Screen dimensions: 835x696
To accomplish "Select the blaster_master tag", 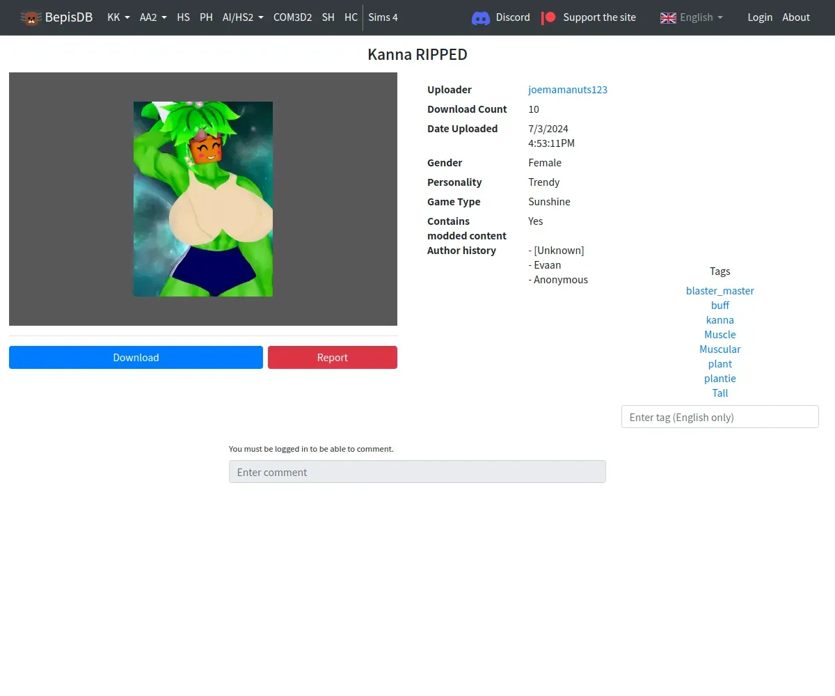I will pos(720,291).
